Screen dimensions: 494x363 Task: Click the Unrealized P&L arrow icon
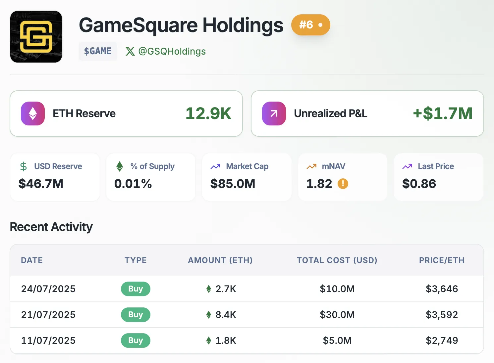pyautogui.click(x=273, y=113)
